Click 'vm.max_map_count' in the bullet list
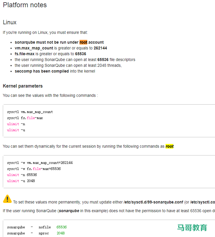Image resolution: width=215 pixels, height=237 pixels. click(34, 48)
